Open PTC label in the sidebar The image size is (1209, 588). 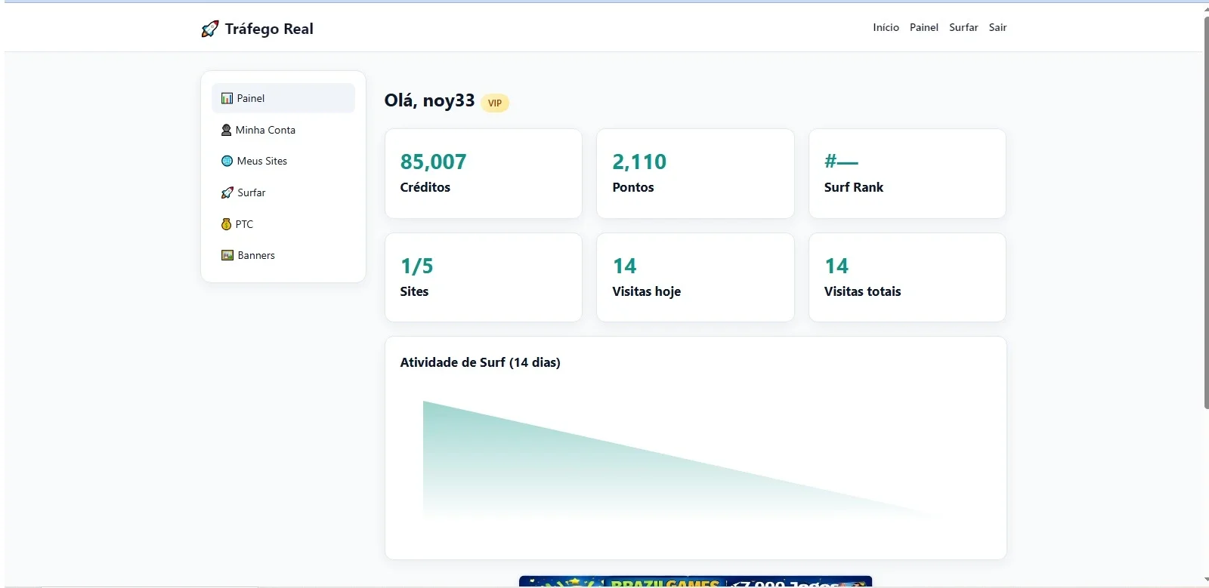[244, 224]
